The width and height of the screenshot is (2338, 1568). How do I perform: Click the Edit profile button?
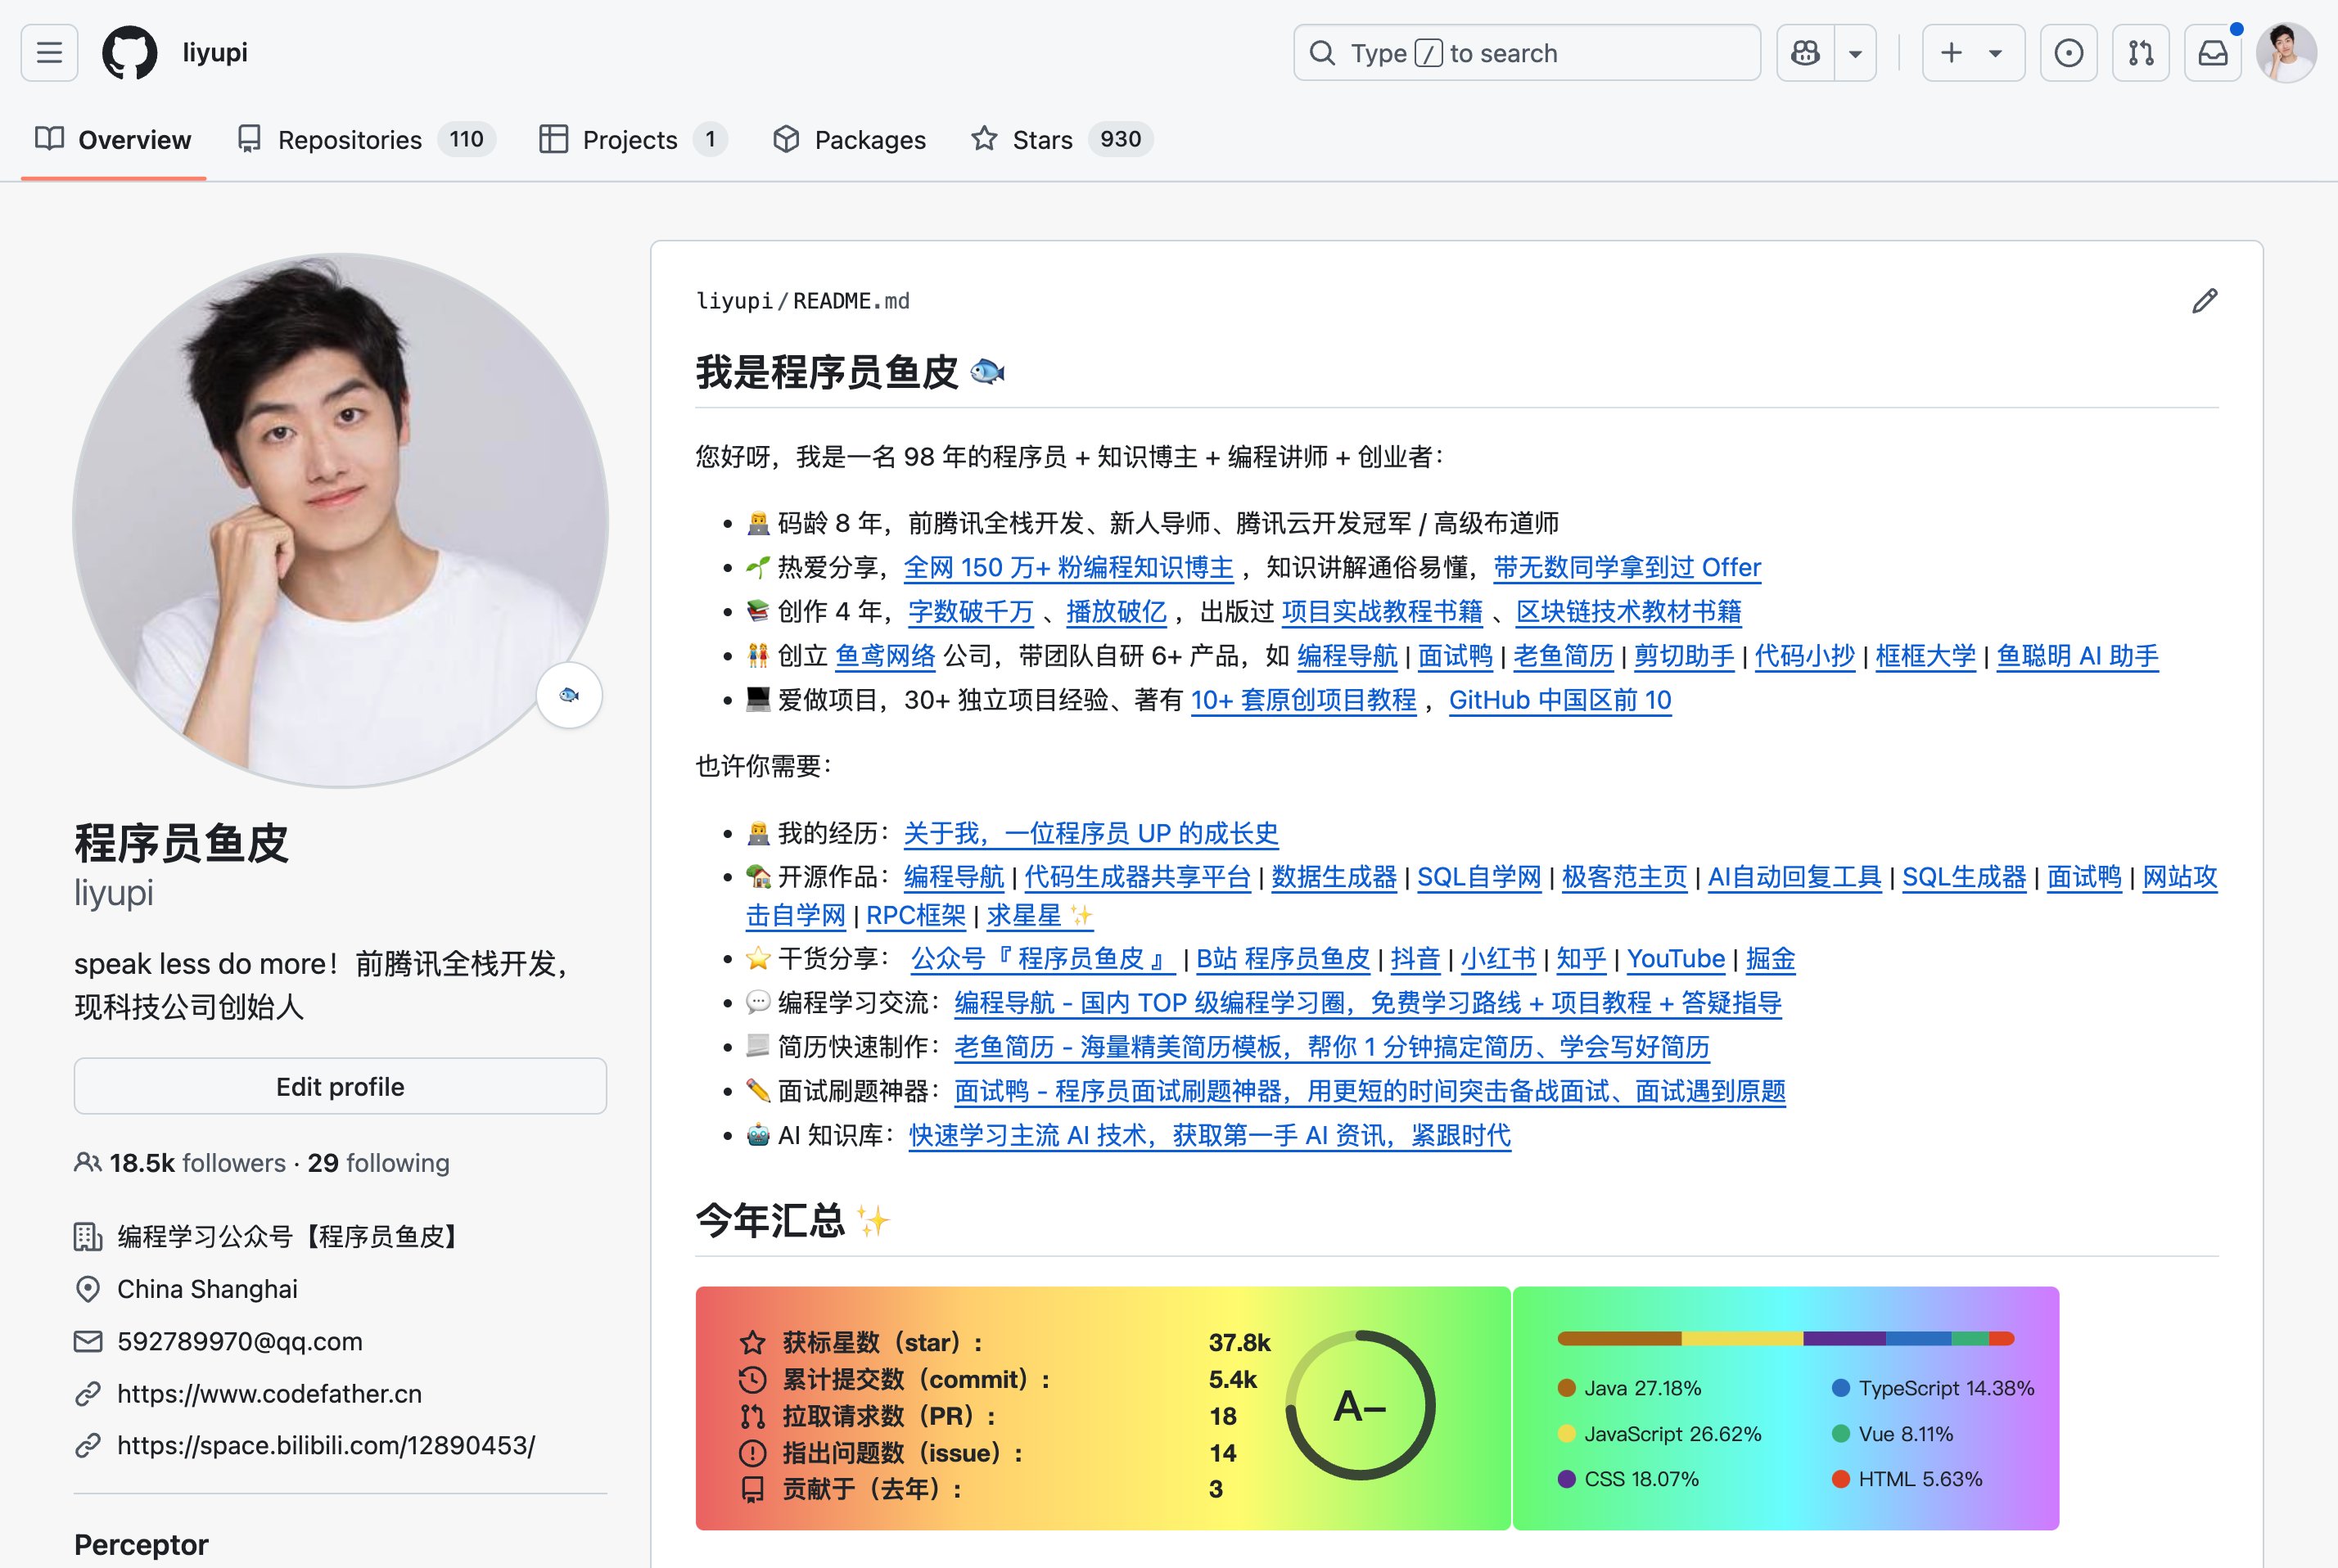pyautogui.click(x=340, y=1087)
